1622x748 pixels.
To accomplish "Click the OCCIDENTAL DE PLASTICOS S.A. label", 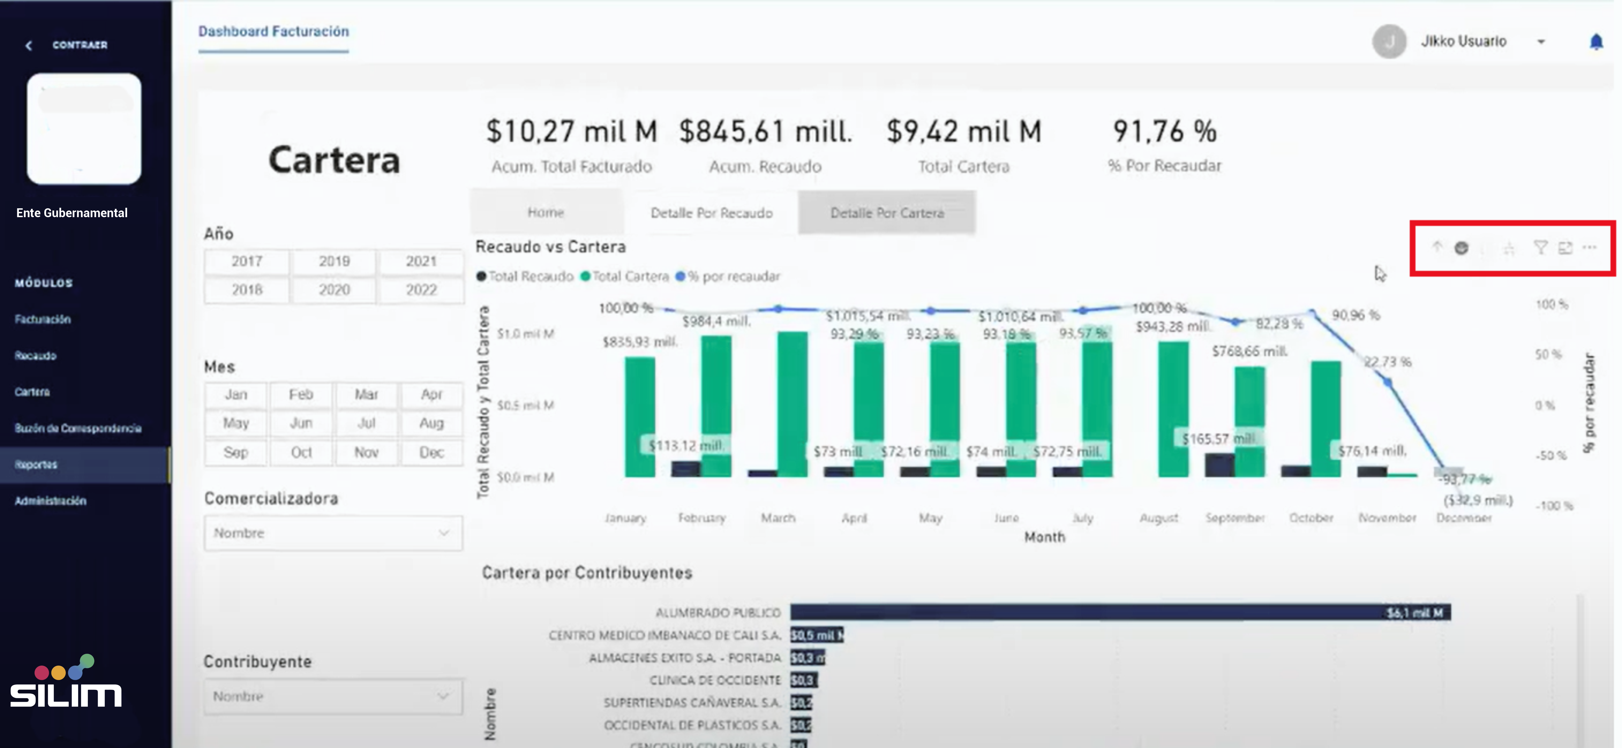I will click(x=692, y=725).
